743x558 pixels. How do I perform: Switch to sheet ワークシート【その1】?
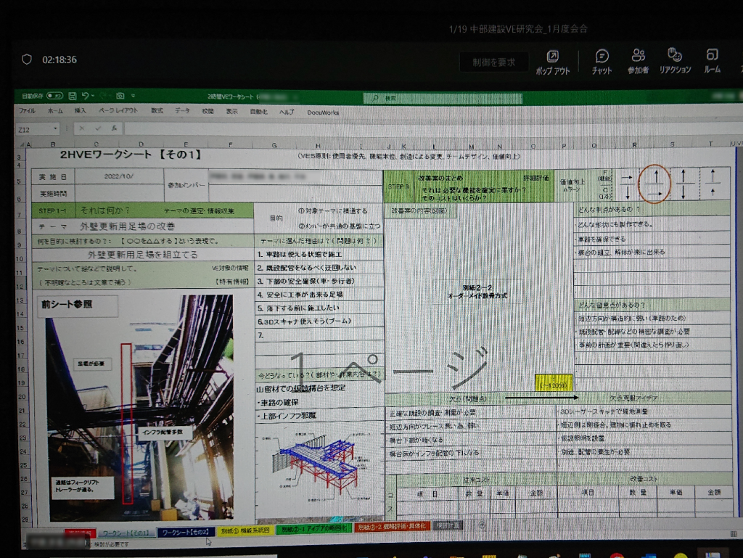(x=126, y=533)
